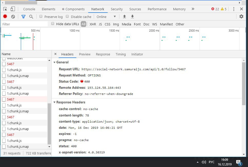The height and width of the screenshot is (167, 248).
Task: Import HAR file with upload arrow
Action: coord(125,16)
